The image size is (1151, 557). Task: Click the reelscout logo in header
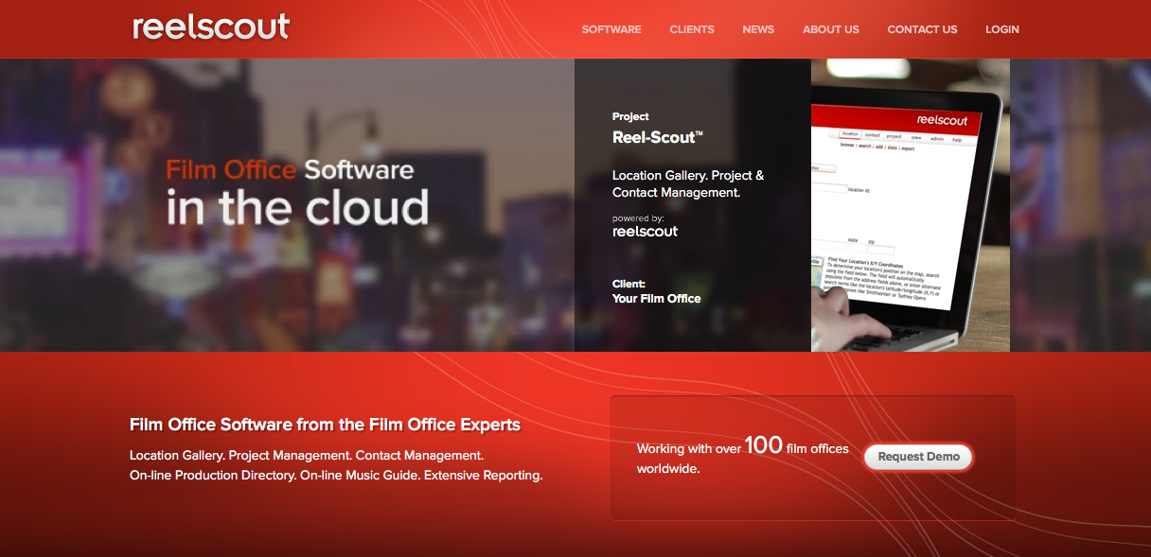coord(211,26)
